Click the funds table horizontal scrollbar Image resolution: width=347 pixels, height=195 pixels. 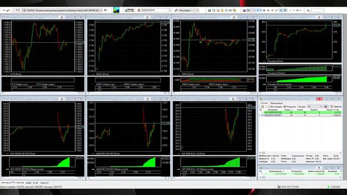[300, 177]
